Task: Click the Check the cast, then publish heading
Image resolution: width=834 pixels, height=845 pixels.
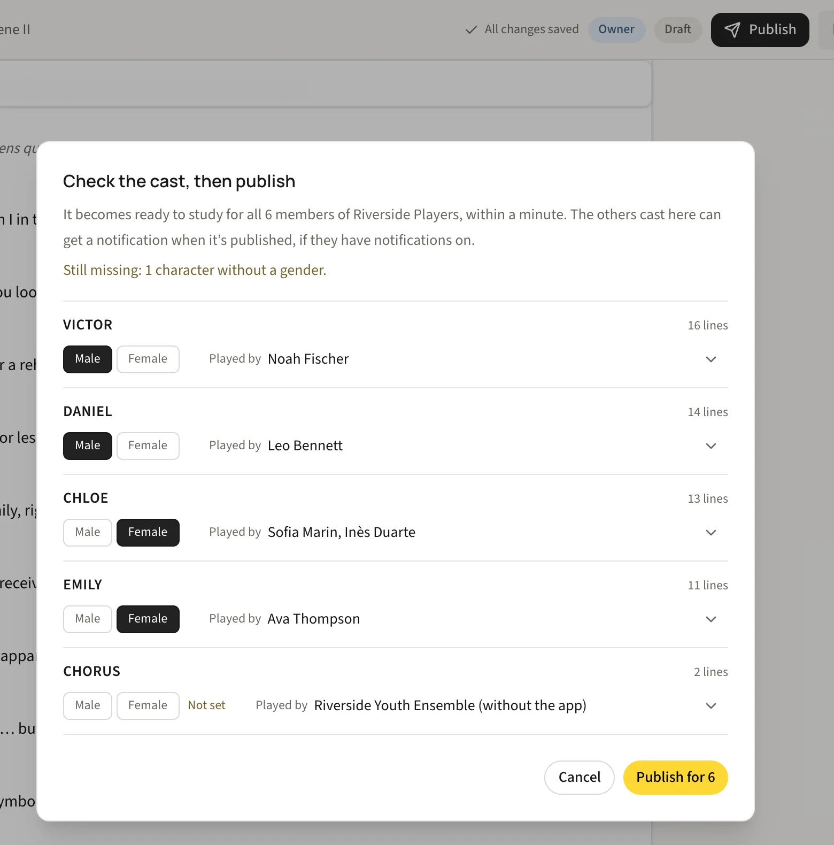Action: point(179,181)
